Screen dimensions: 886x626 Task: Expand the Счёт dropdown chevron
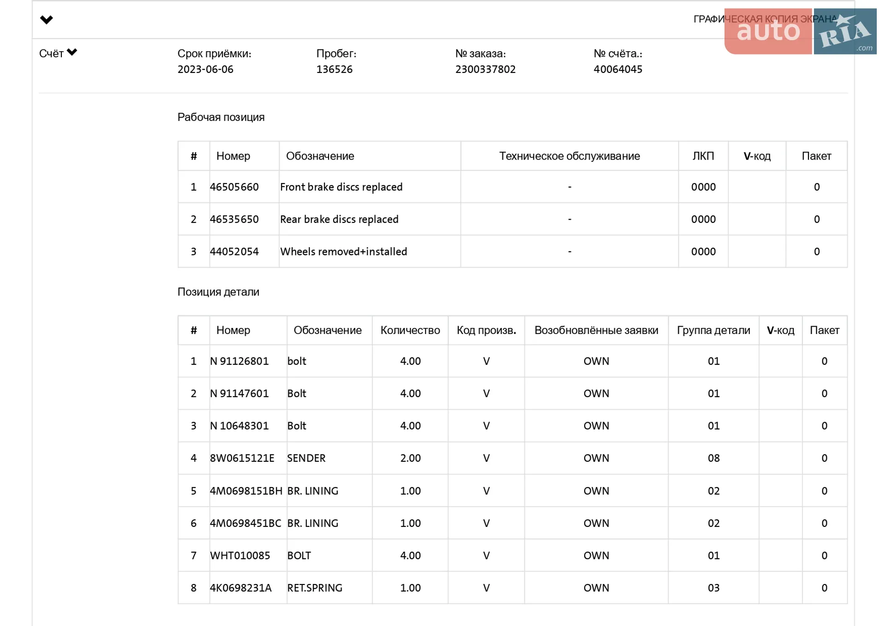72,52
